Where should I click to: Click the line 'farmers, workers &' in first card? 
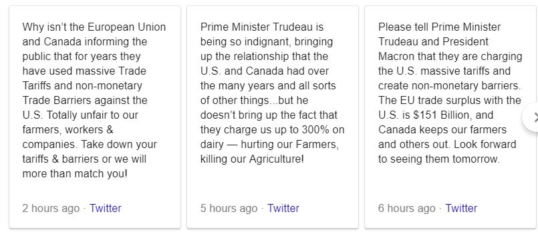pos(68,129)
